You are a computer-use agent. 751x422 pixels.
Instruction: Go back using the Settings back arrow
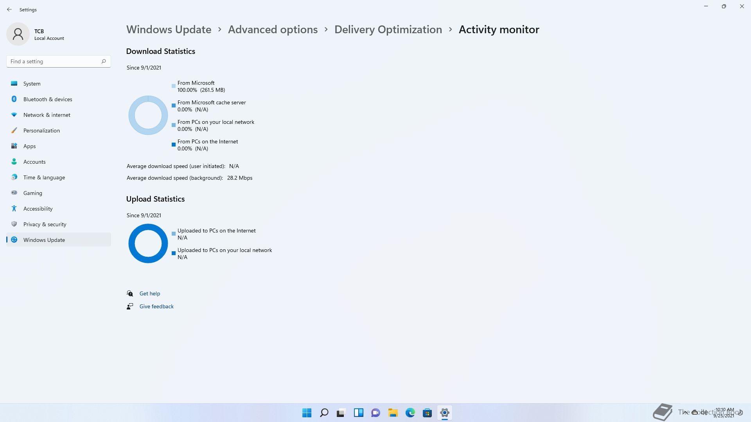[x=9, y=9]
